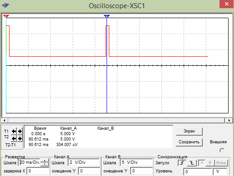Image resolution: width=234 pixels, height=176 pixels.
Task: Click the Экран button
Action: [189, 131]
